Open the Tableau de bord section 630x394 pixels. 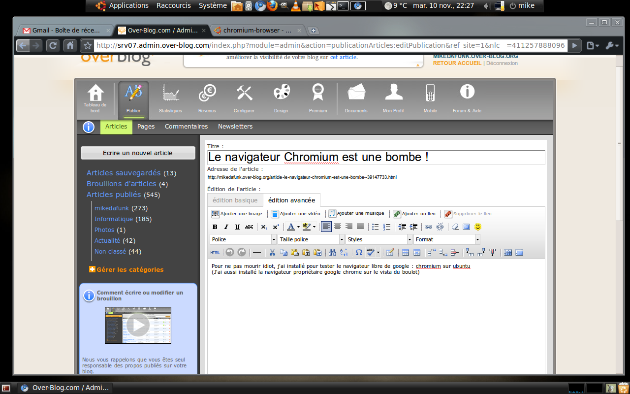pyautogui.click(x=95, y=98)
